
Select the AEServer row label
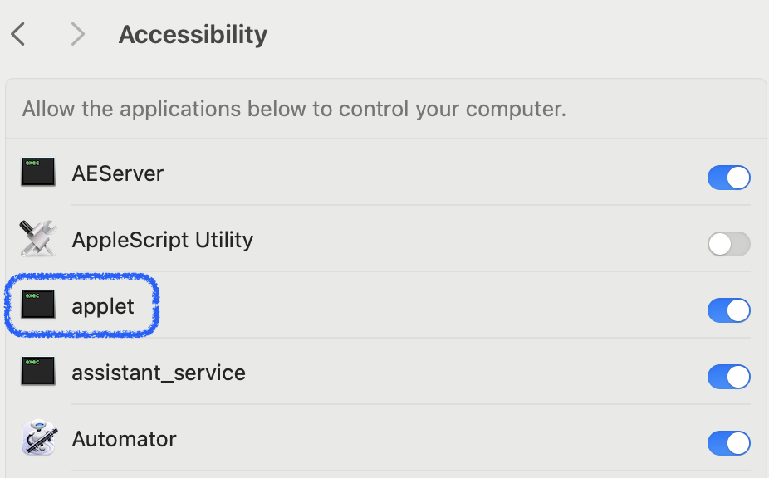click(118, 173)
